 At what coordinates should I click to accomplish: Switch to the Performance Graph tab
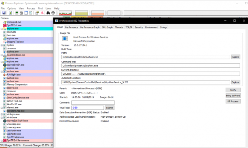click(x=90, y=27)
